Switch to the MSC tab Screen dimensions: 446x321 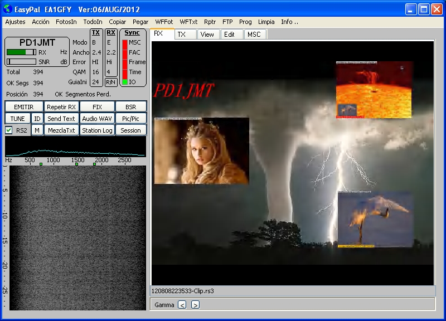click(x=255, y=35)
